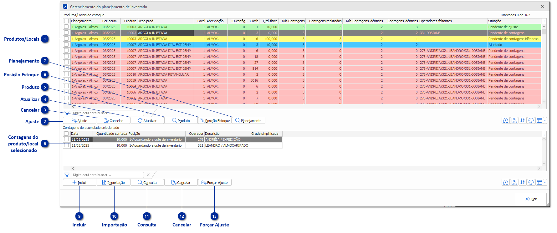Sort by the Situação column header
This screenshot has height=233, width=557.
point(514,21)
